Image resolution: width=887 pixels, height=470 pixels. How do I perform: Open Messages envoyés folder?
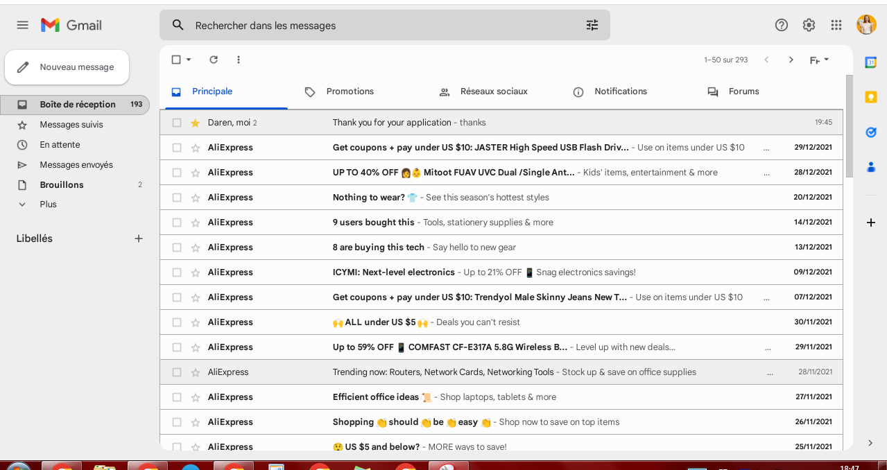click(x=75, y=165)
